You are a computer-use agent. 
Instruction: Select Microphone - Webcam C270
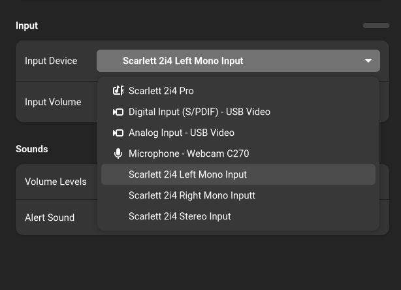tap(238, 153)
